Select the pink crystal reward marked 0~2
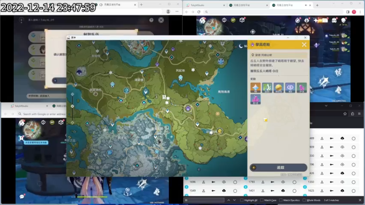Viewport: 365px width, 205px height. [x=255, y=99]
